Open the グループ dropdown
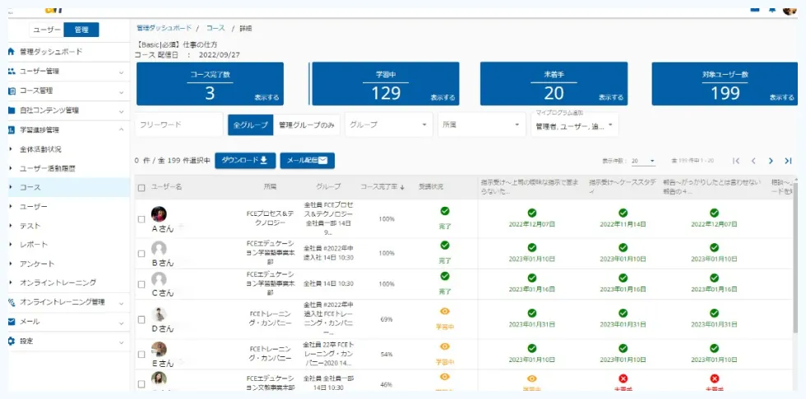 point(388,125)
